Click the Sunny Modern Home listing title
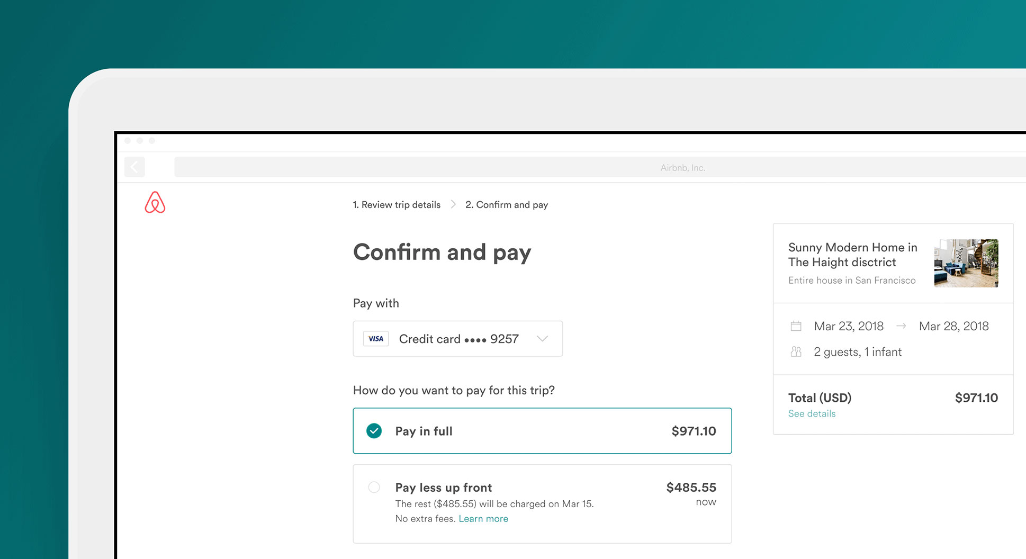Viewport: 1026px width, 559px height. (852, 255)
